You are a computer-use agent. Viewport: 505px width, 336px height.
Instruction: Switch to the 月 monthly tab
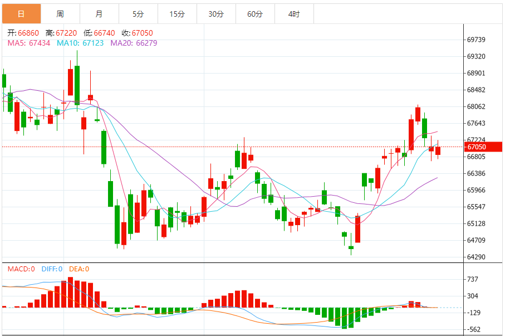pyautogui.click(x=99, y=14)
